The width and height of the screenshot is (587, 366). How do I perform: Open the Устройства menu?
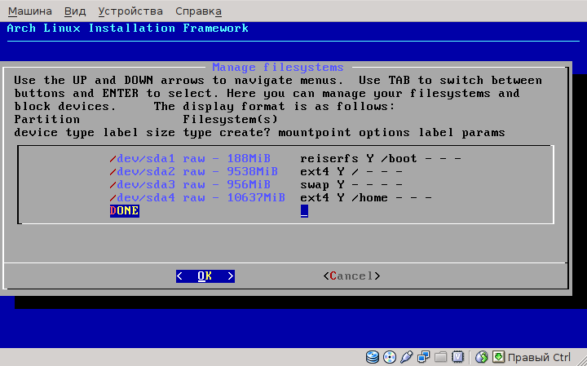130,11
